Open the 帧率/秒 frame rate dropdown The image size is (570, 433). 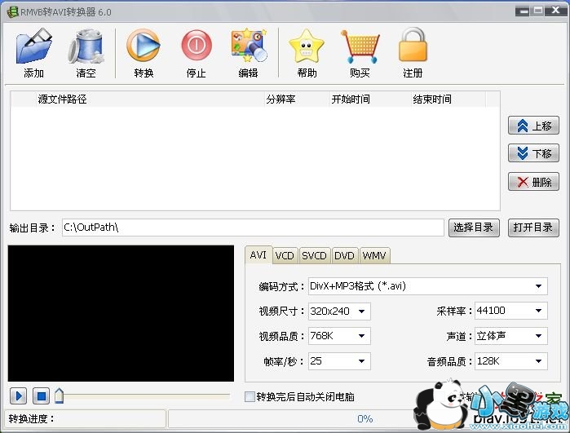coord(339,361)
